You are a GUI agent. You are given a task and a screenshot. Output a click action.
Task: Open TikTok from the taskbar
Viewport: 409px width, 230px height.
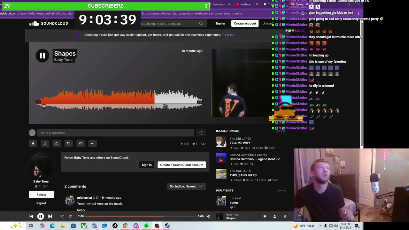click(115, 226)
